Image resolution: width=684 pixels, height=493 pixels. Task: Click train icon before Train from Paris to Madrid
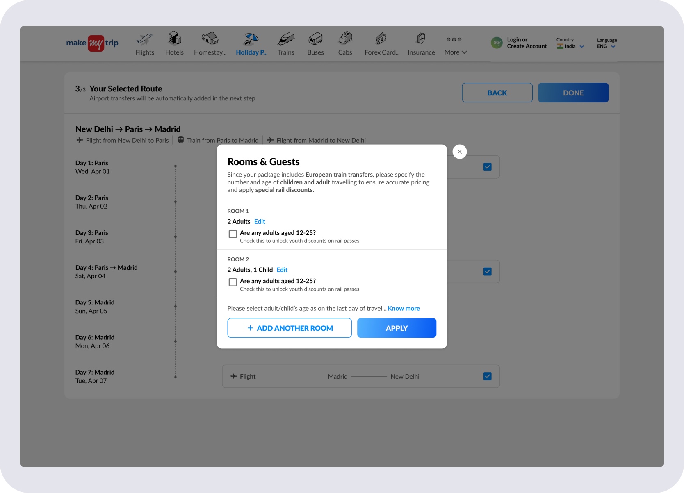coord(180,140)
